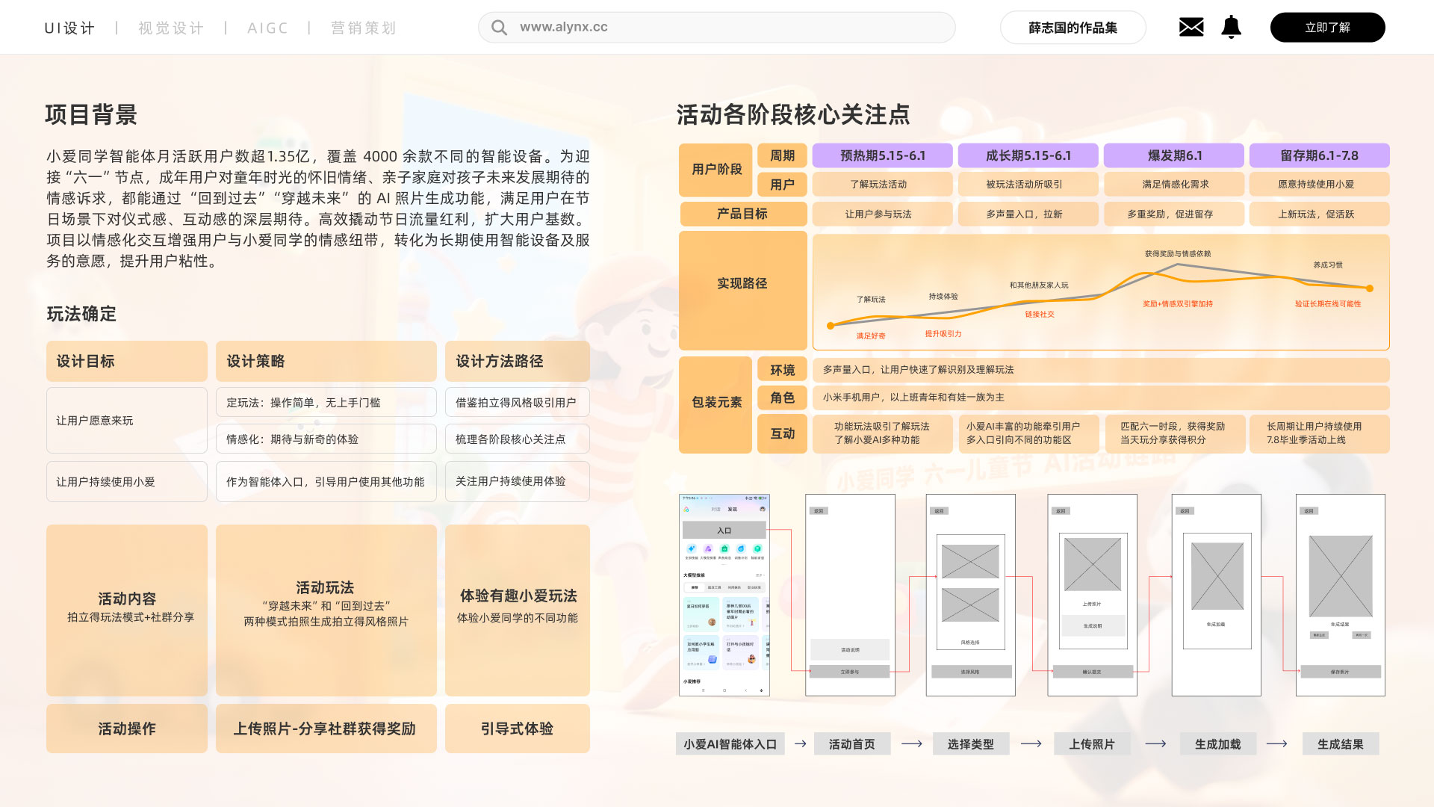Click the 梳理各阶段核心关注点 cell
The width and height of the screenshot is (1434, 807).
tap(518, 439)
